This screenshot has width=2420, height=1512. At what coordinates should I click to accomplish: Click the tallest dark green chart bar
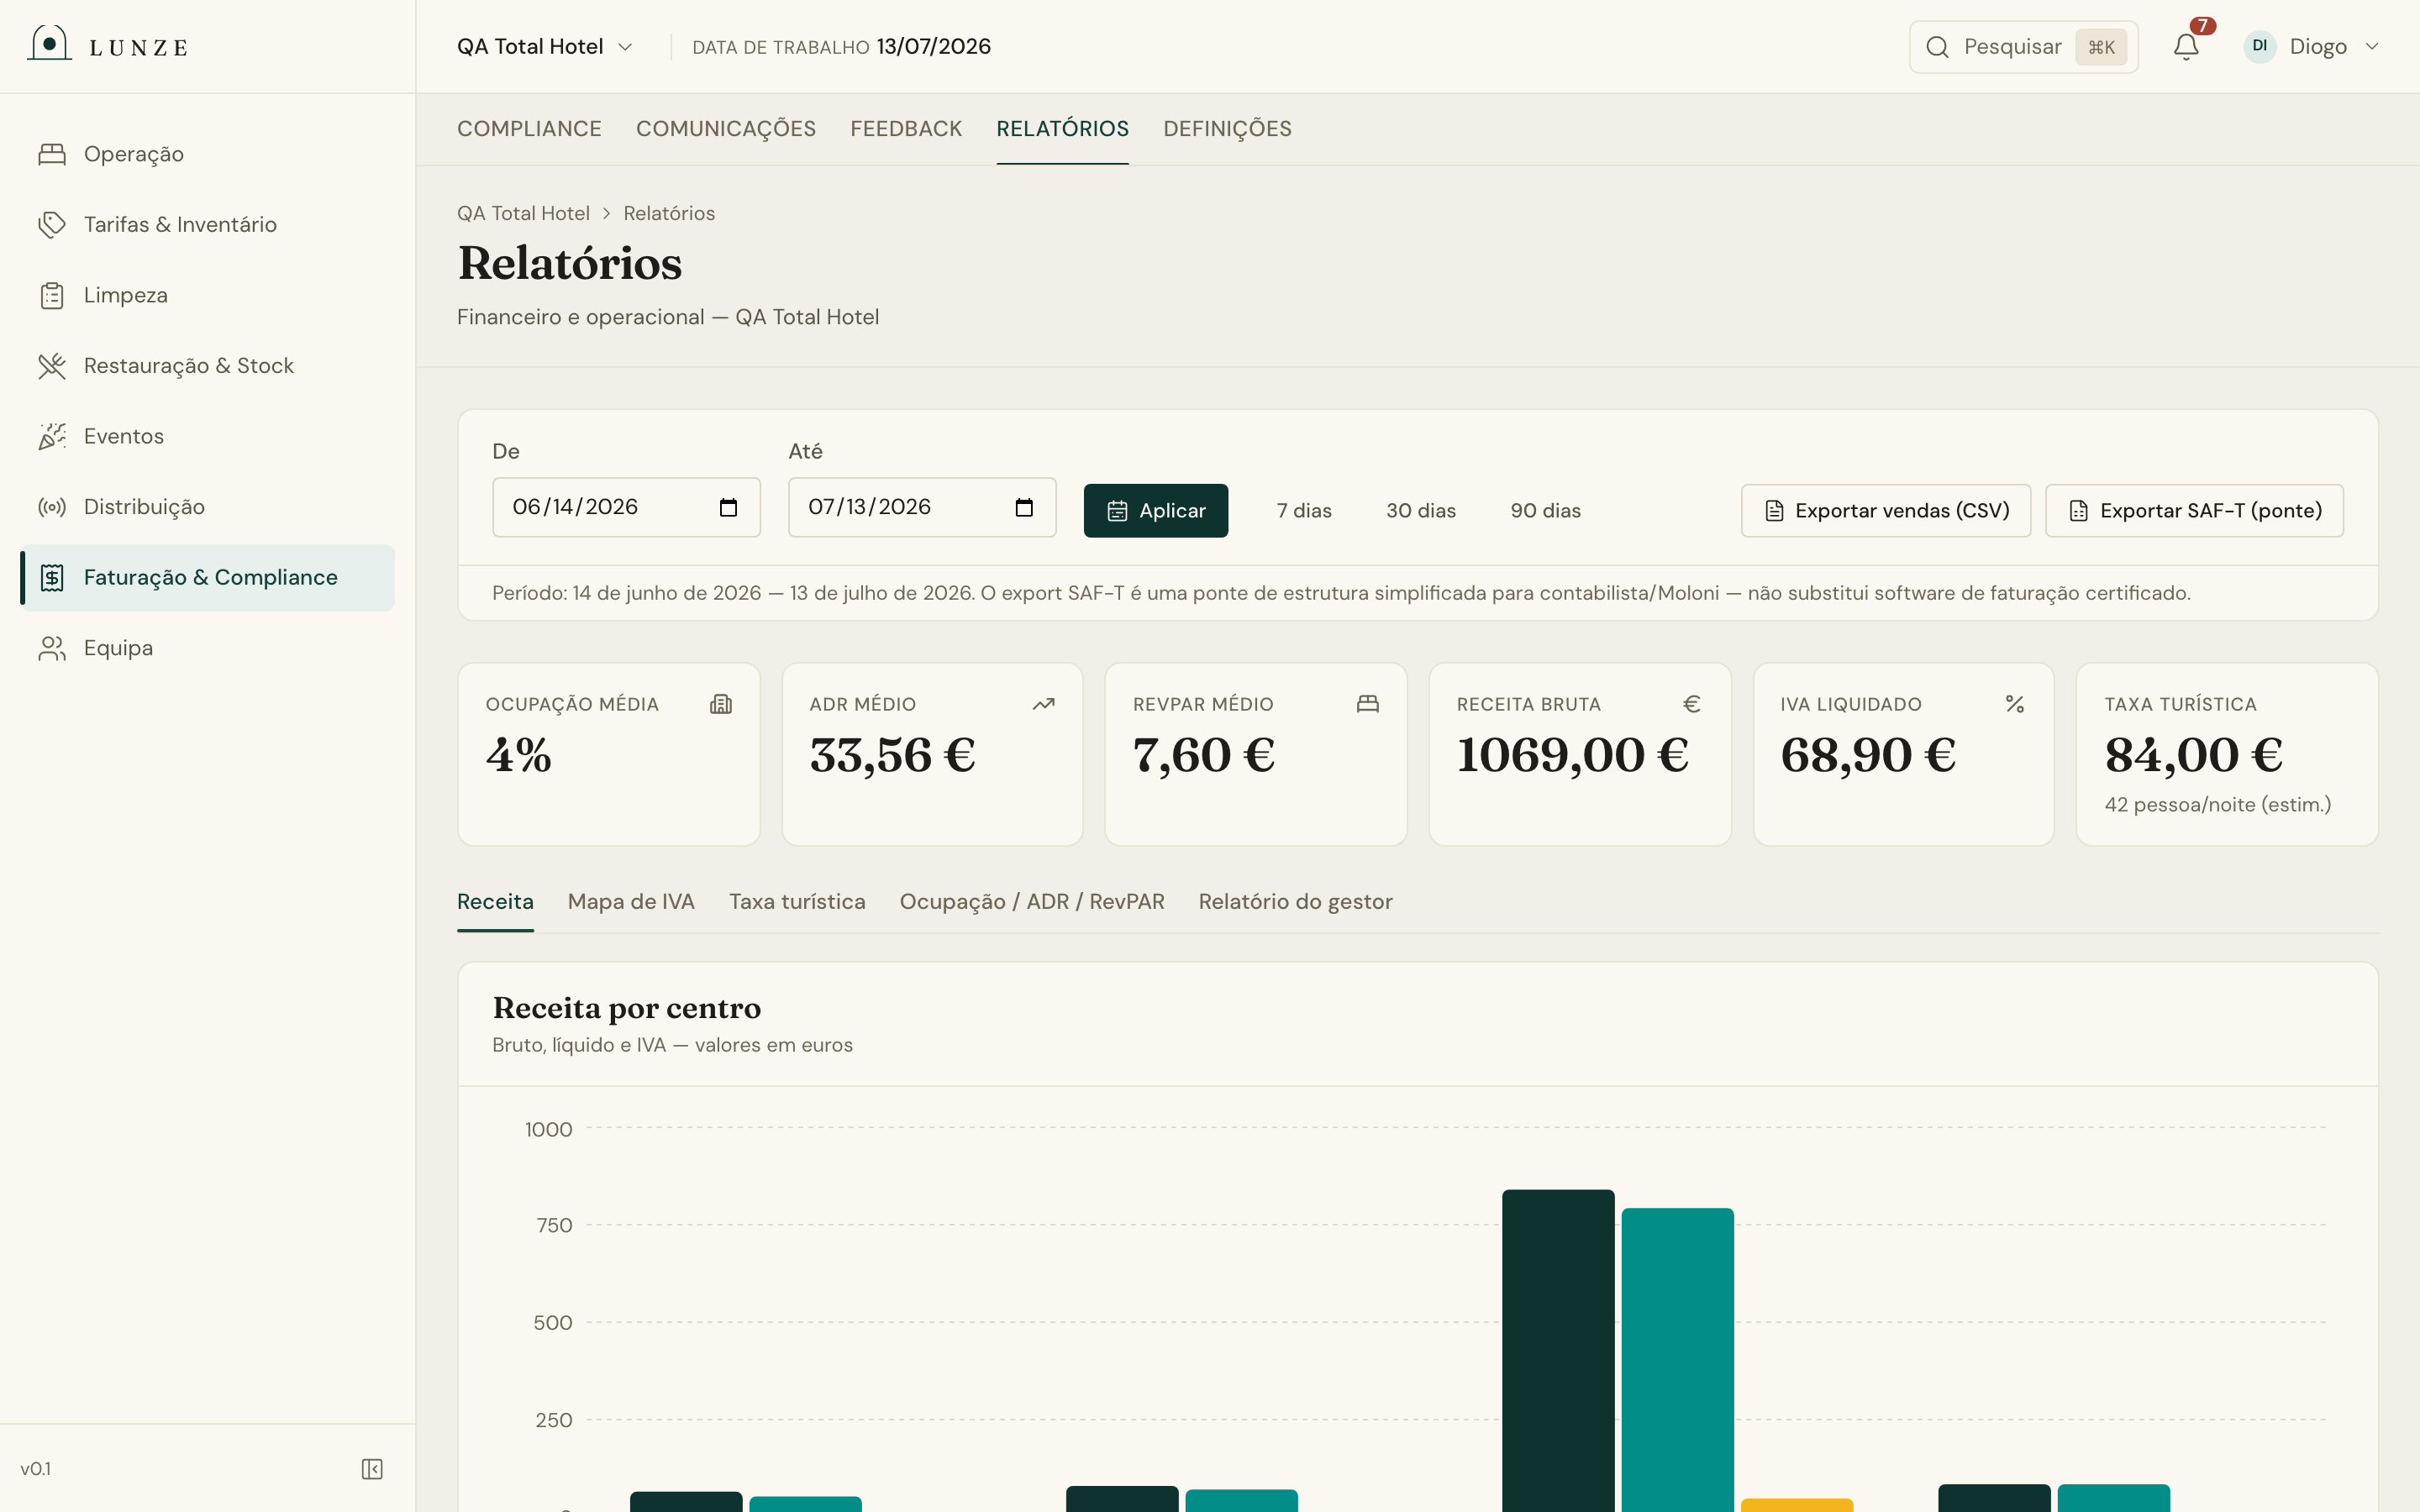click(x=1558, y=1350)
